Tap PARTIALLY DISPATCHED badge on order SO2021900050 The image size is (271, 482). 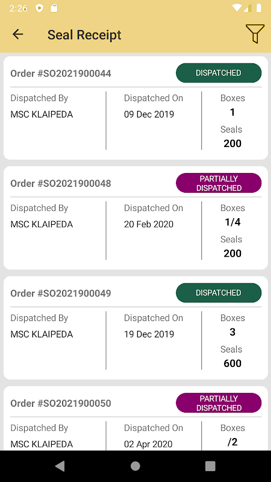pyautogui.click(x=219, y=402)
